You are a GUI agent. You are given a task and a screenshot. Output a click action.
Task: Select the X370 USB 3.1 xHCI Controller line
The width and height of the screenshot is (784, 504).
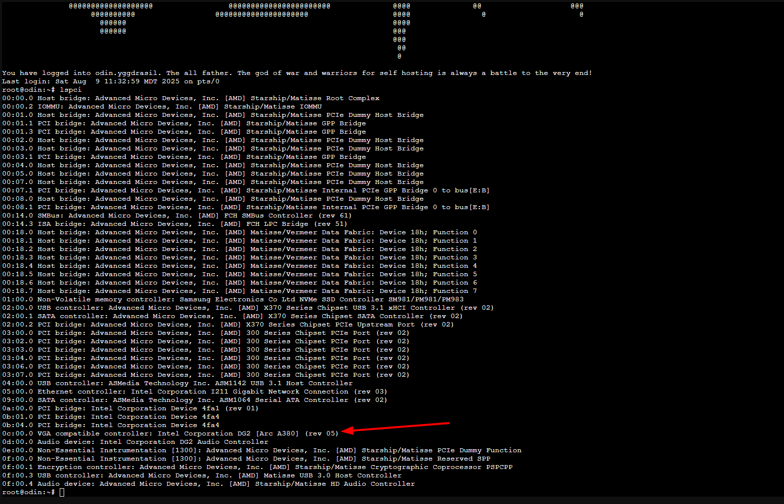point(248,308)
